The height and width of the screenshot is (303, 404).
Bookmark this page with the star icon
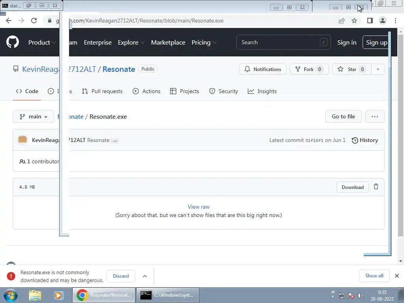[354, 21]
